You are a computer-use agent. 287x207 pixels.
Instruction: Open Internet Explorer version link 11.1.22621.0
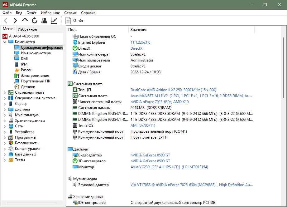point(141,42)
